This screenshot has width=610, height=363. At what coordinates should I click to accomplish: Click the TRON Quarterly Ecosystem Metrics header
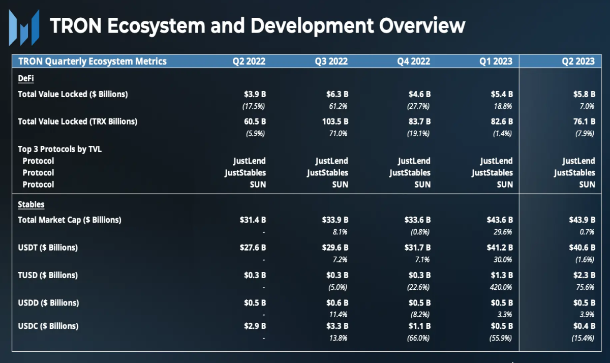pyautogui.click(x=93, y=61)
